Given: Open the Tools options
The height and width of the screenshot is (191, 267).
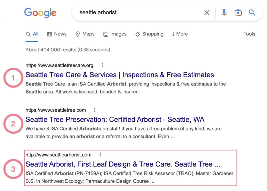Looking at the screenshot, I should click(x=249, y=34).
